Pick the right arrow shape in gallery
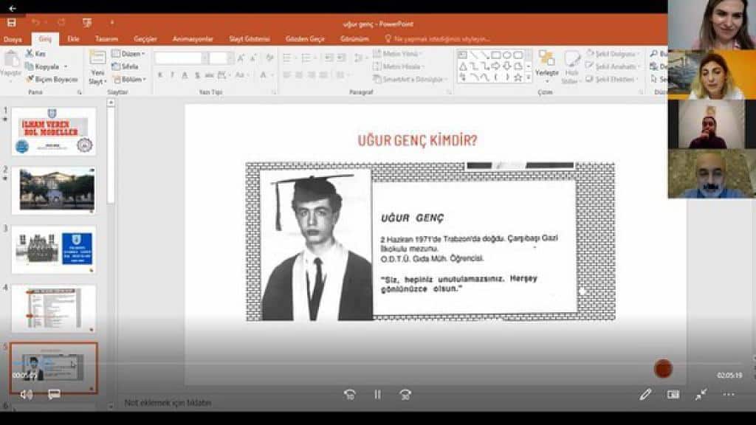Viewport: 756px width, 425px height. tap(495, 66)
